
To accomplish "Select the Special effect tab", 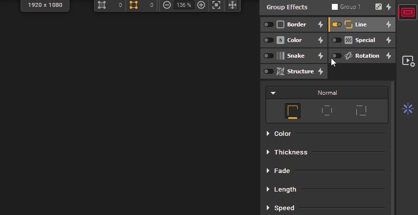I will coord(365,40).
